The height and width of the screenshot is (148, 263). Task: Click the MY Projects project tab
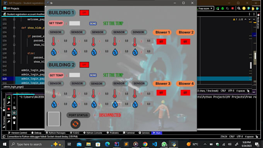[x=11, y=9]
